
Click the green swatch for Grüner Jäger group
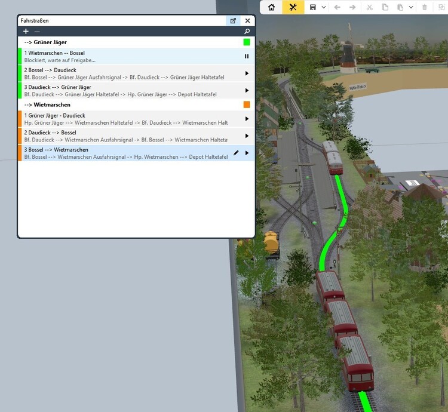(247, 42)
